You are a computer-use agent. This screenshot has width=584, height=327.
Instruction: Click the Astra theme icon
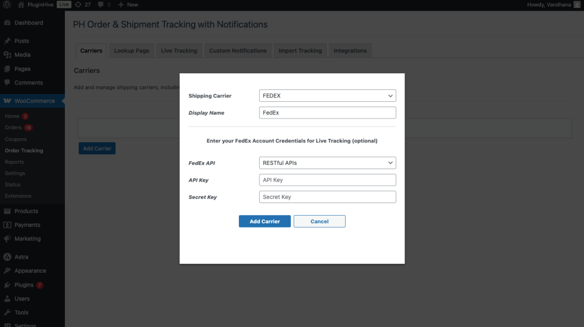click(7, 257)
